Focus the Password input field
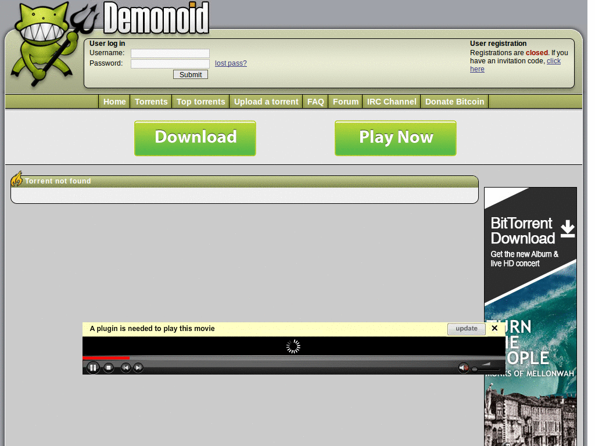Screen dimensions: 595x446 (170, 63)
